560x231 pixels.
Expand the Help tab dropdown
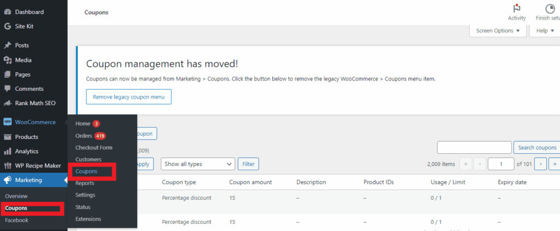544,31
